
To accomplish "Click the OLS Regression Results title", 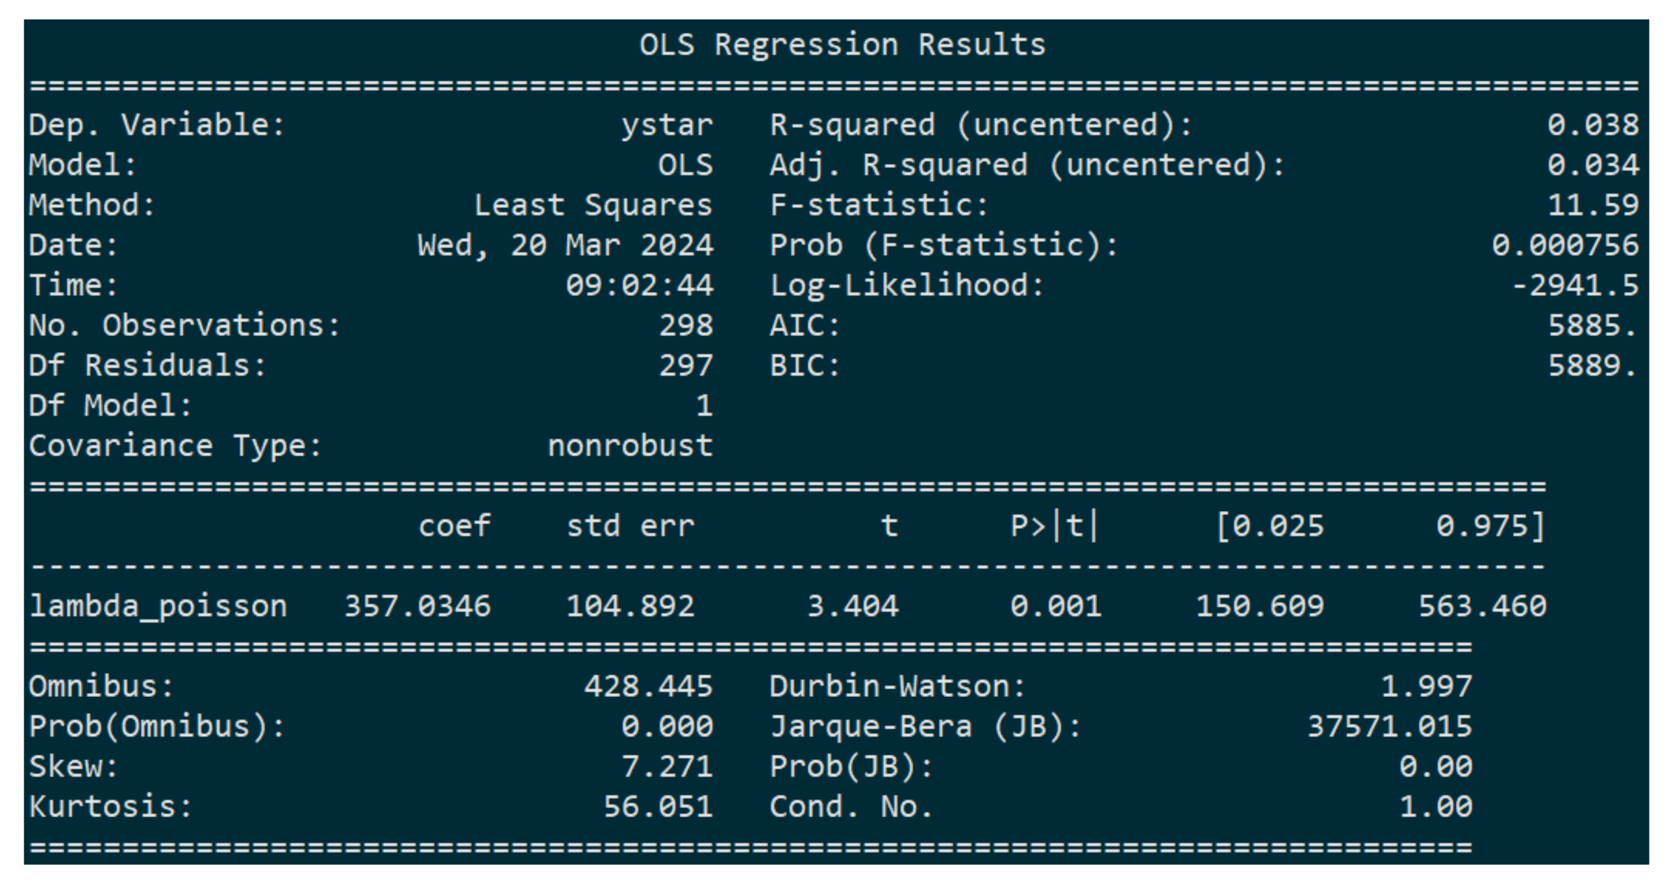I will tap(843, 45).
